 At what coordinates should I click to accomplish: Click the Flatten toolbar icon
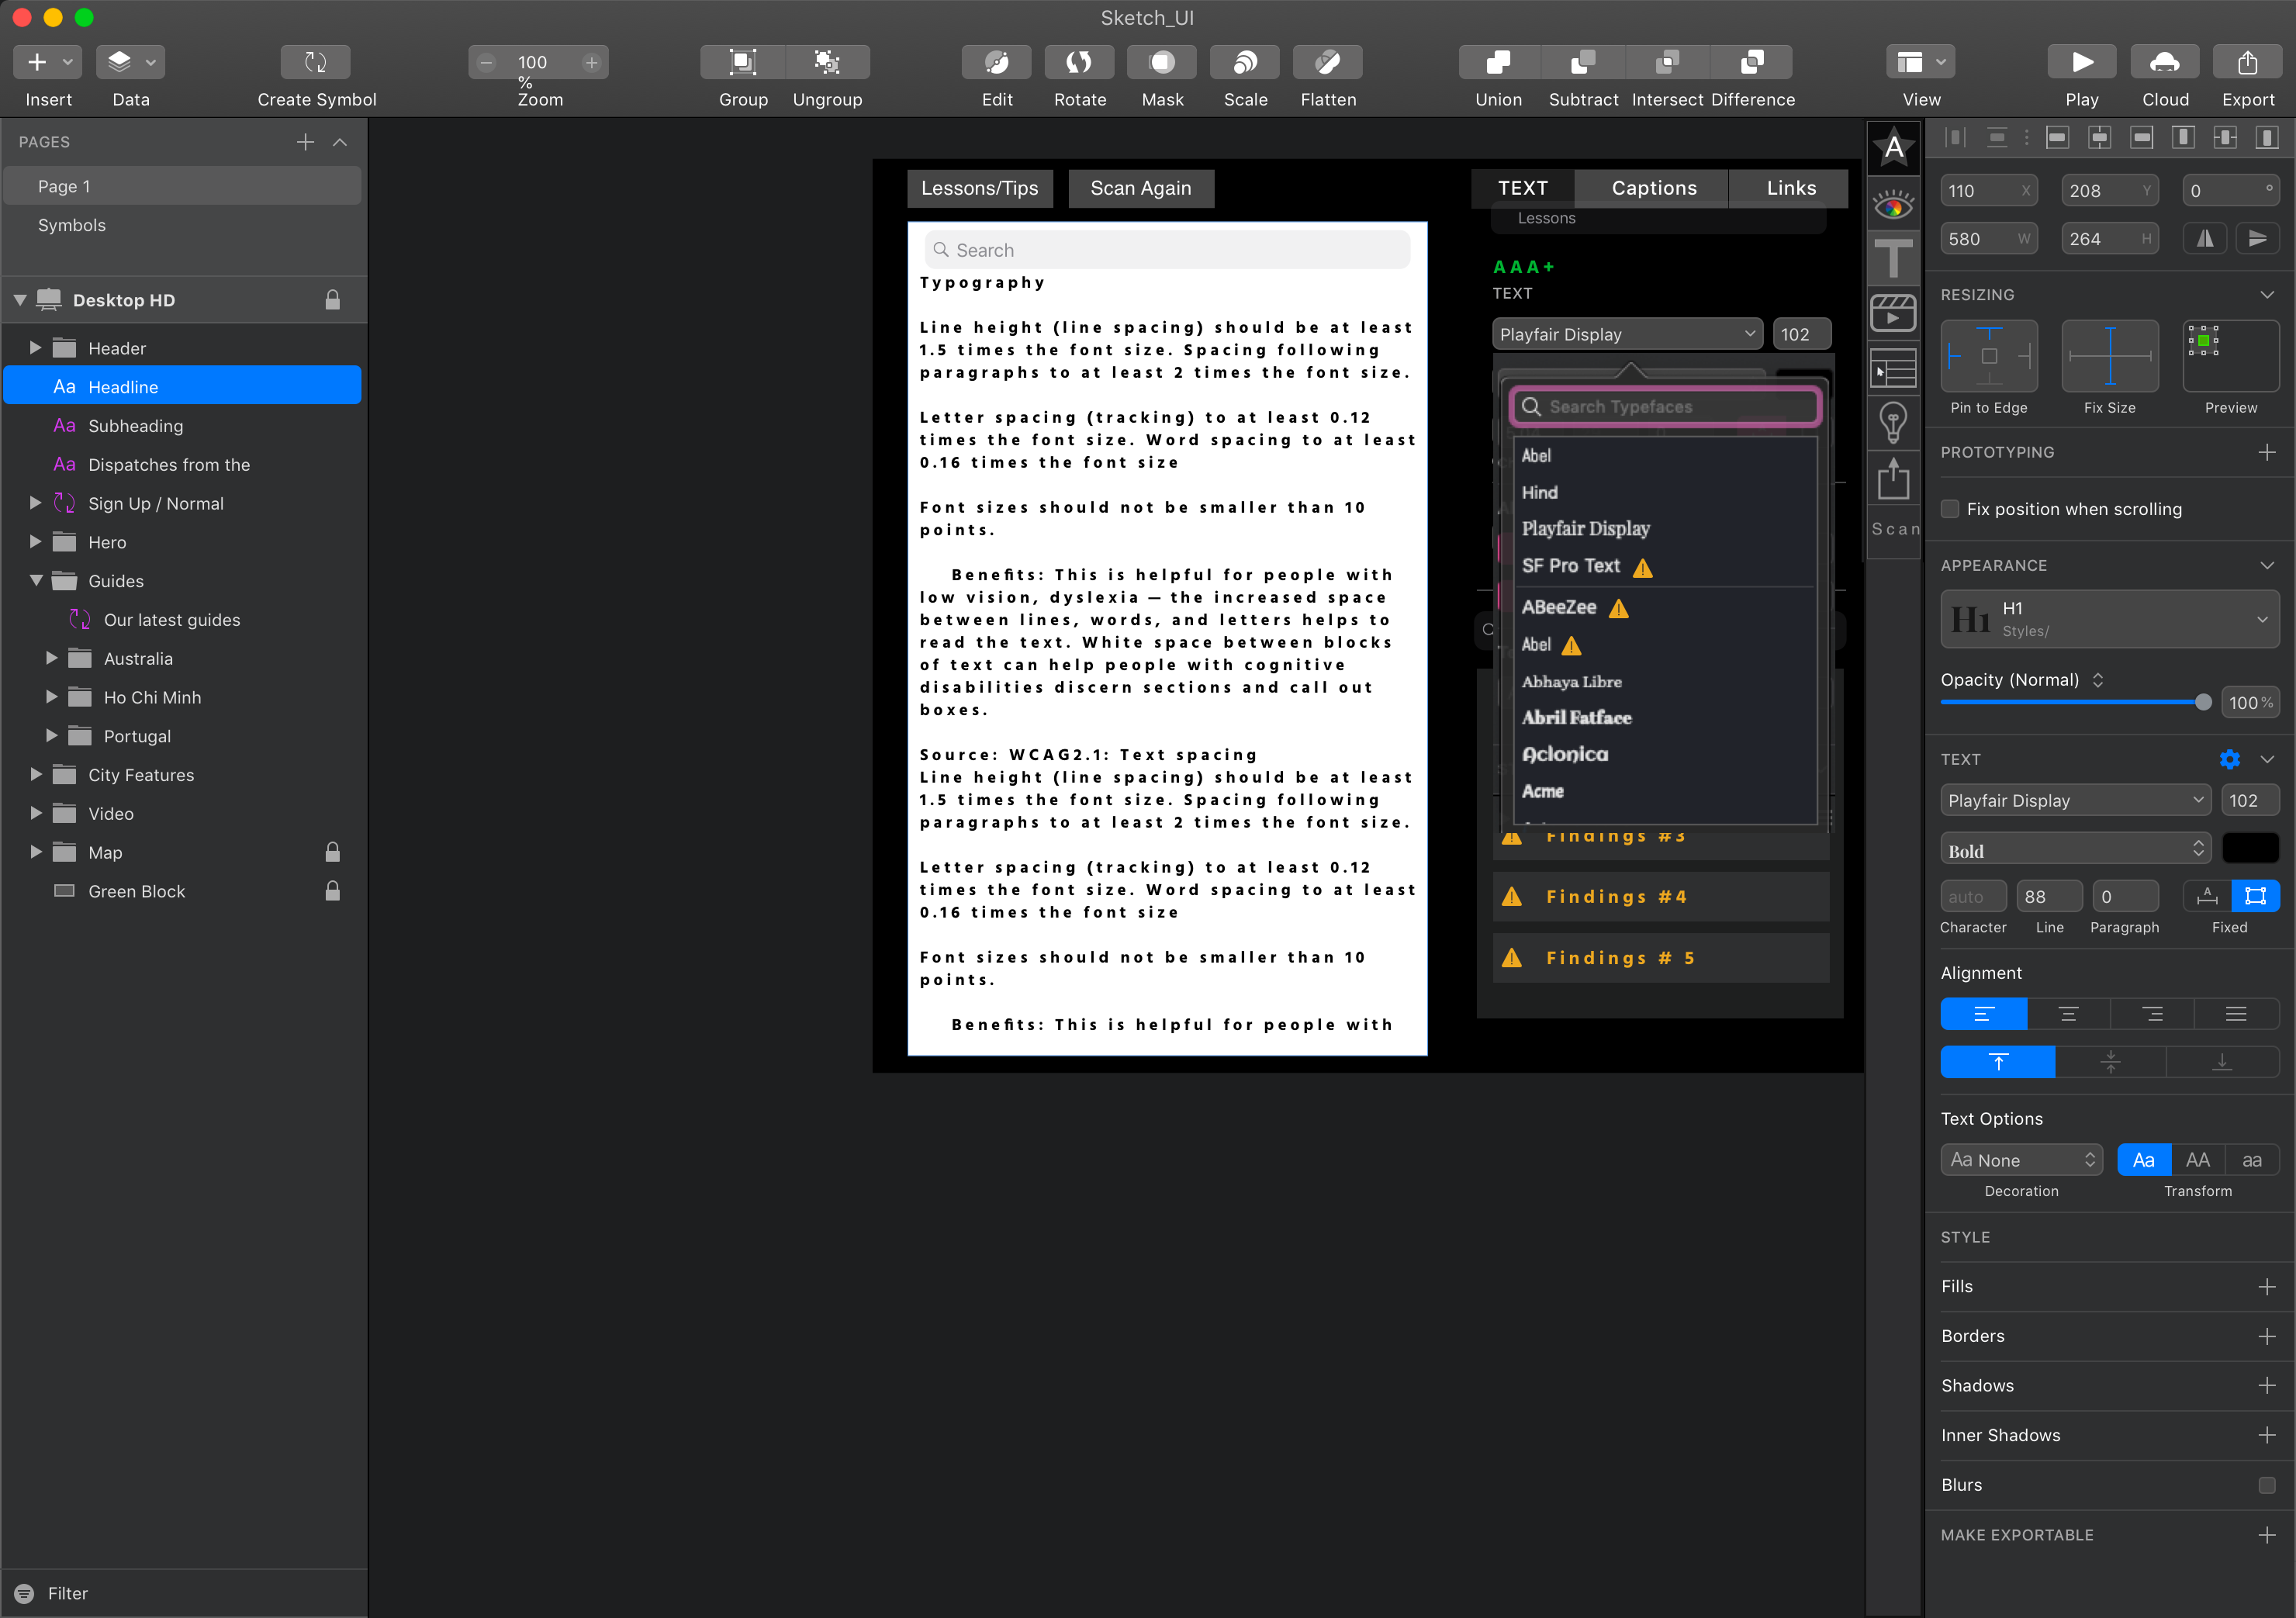(1327, 62)
